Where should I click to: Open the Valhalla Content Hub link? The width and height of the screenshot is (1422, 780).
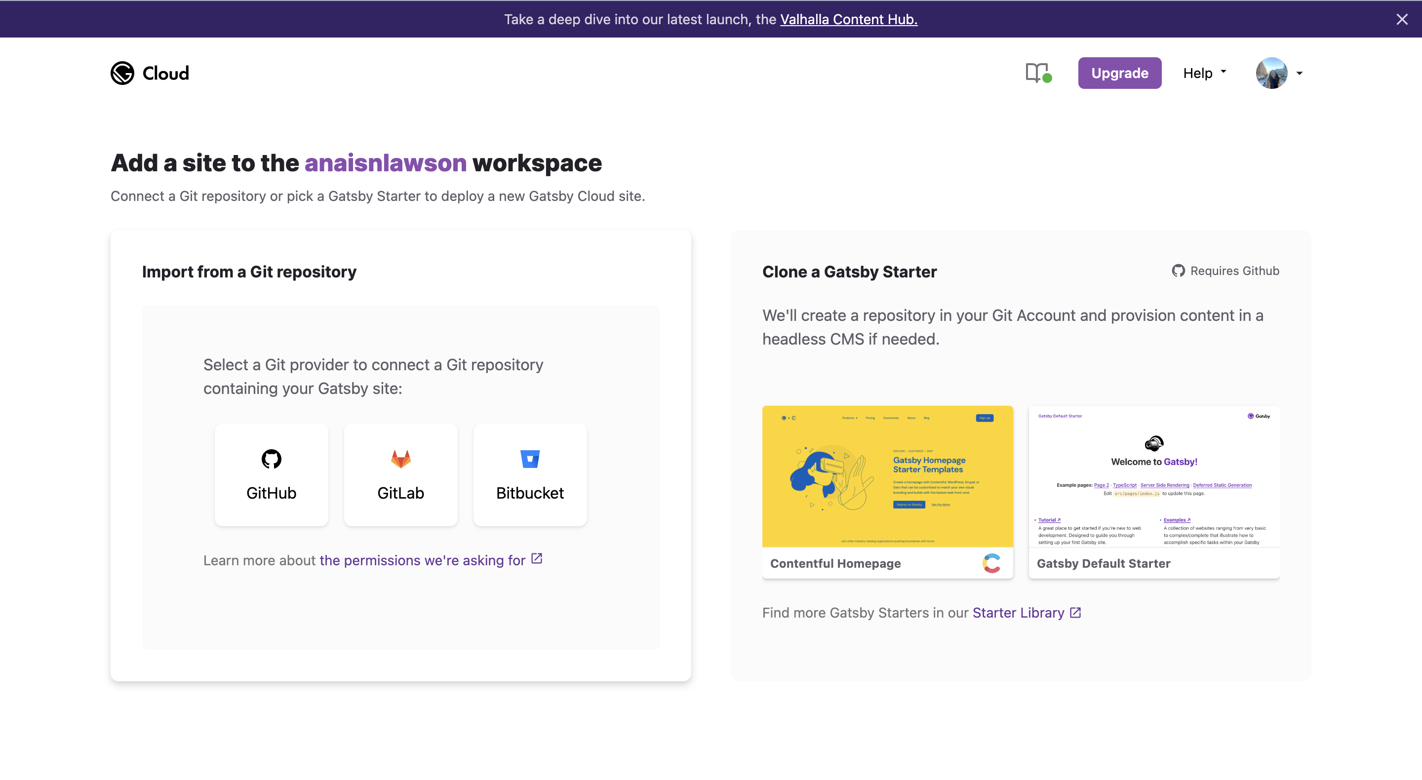(x=848, y=19)
